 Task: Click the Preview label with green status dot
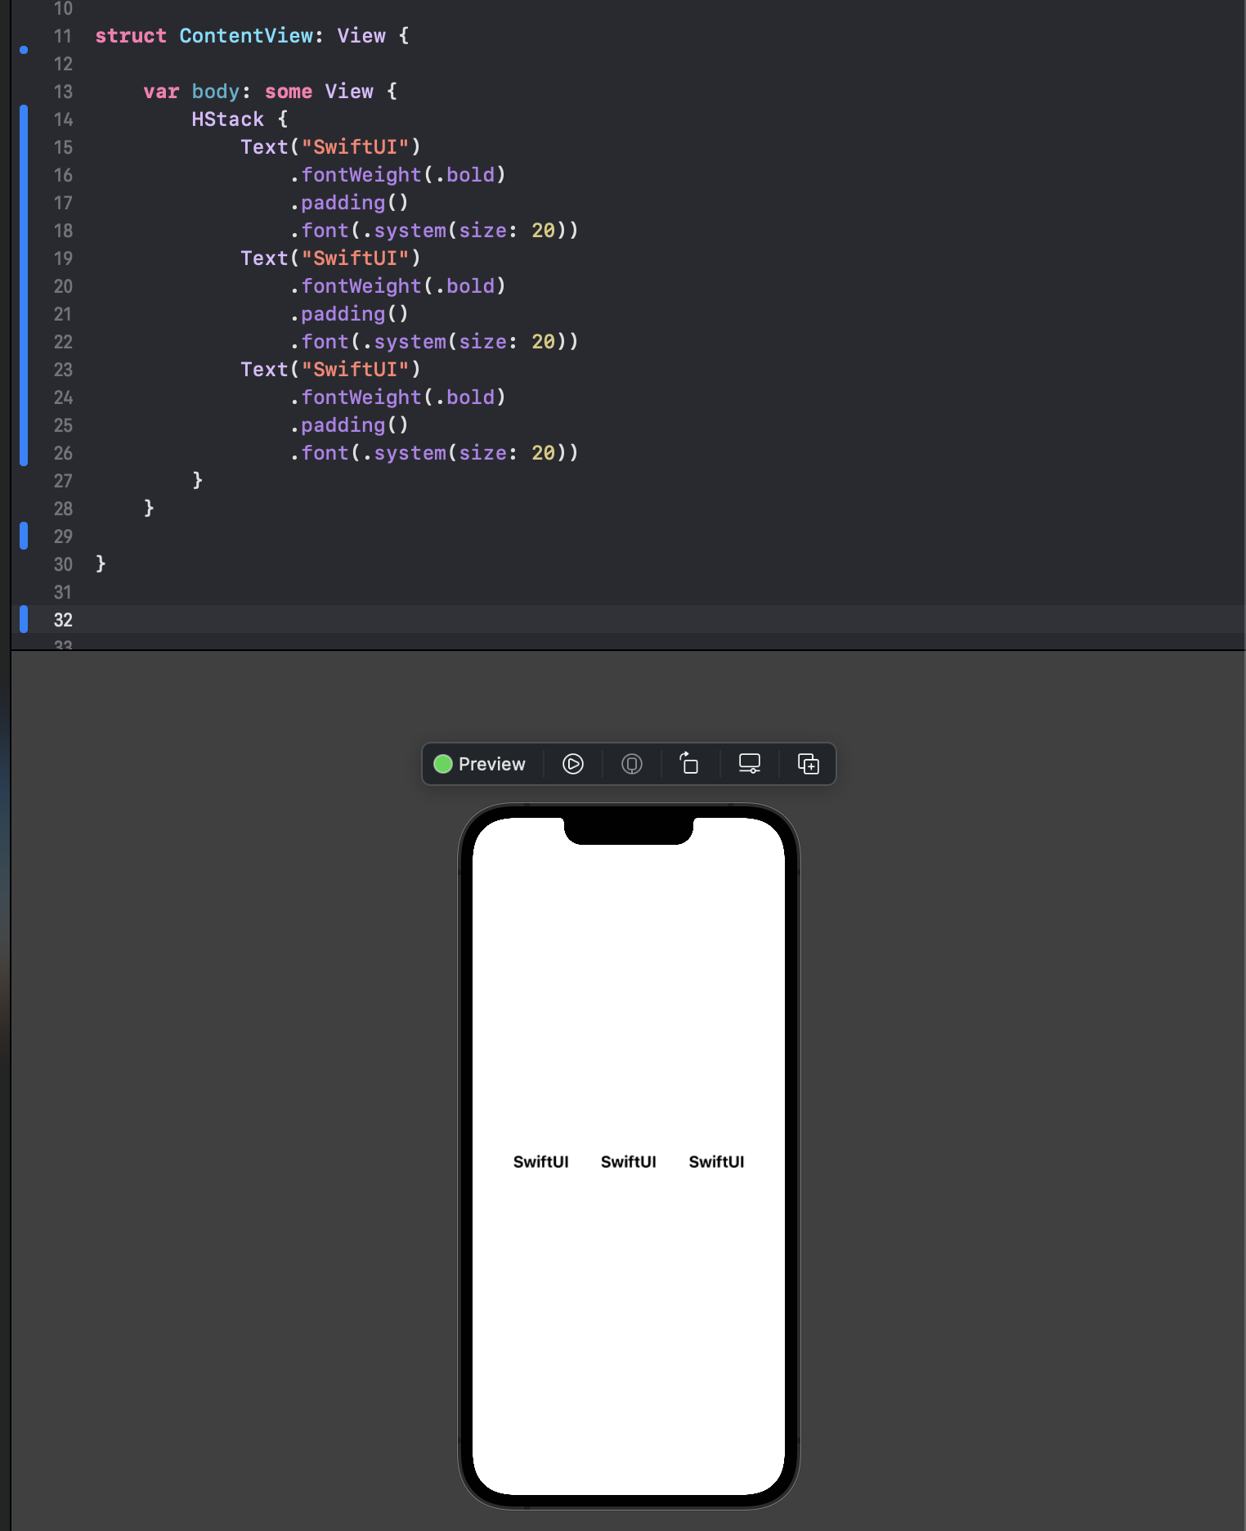point(480,764)
